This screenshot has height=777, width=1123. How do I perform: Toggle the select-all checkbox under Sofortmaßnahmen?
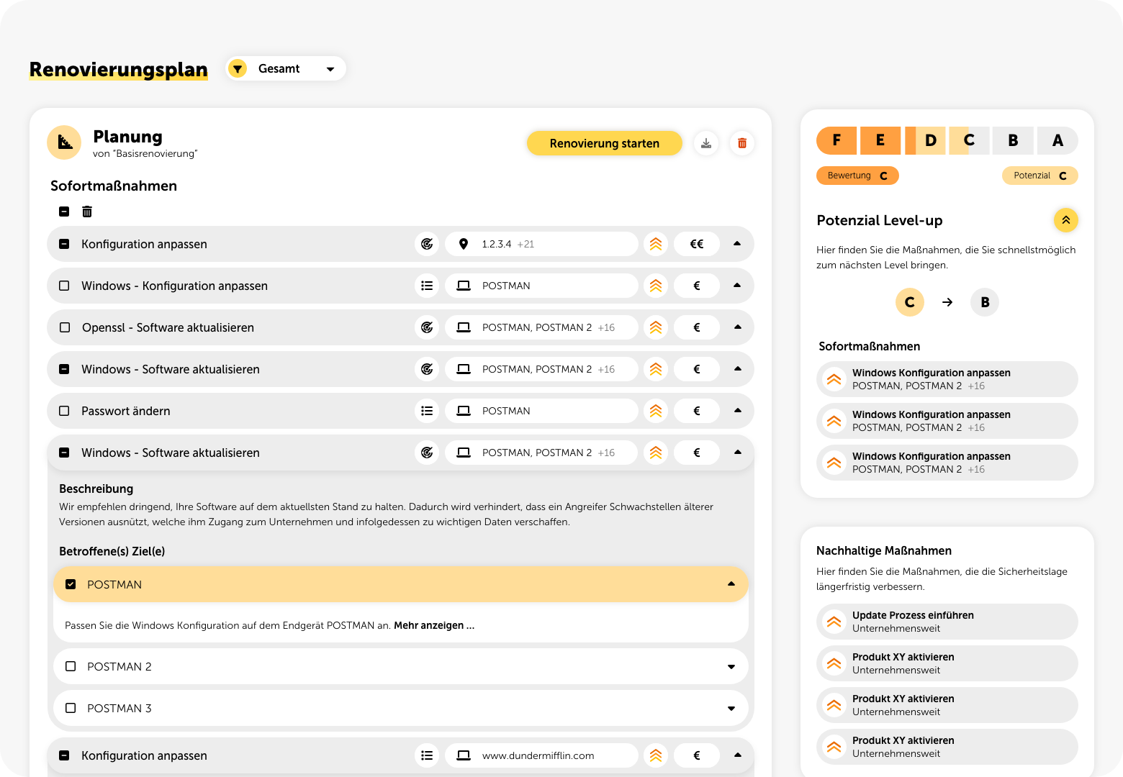(64, 212)
